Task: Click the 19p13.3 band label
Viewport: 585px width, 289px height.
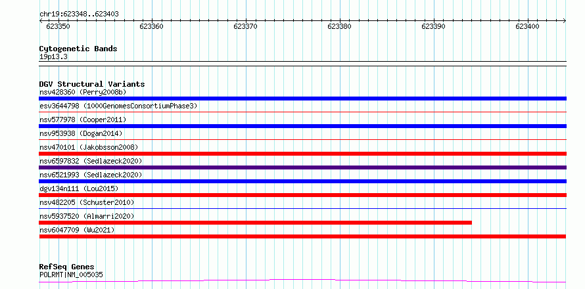Action: (x=53, y=57)
